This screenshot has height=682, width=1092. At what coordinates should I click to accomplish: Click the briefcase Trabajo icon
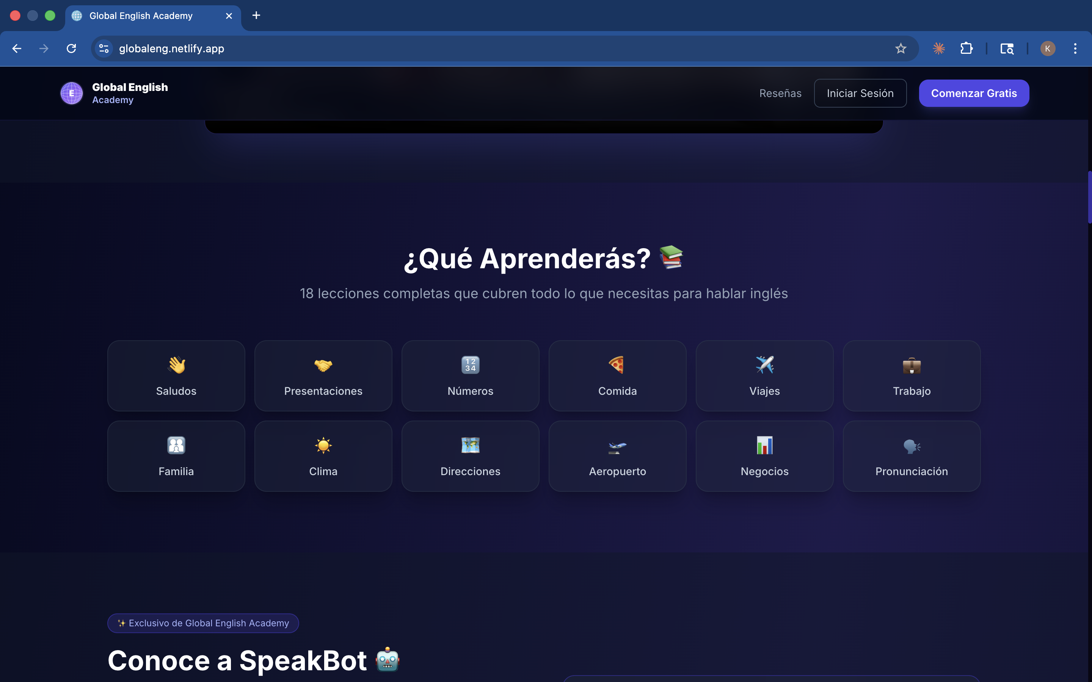(x=912, y=365)
